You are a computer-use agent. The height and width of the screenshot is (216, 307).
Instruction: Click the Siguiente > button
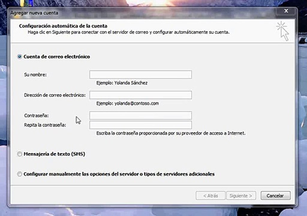pyautogui.click(x=241, y=196)
